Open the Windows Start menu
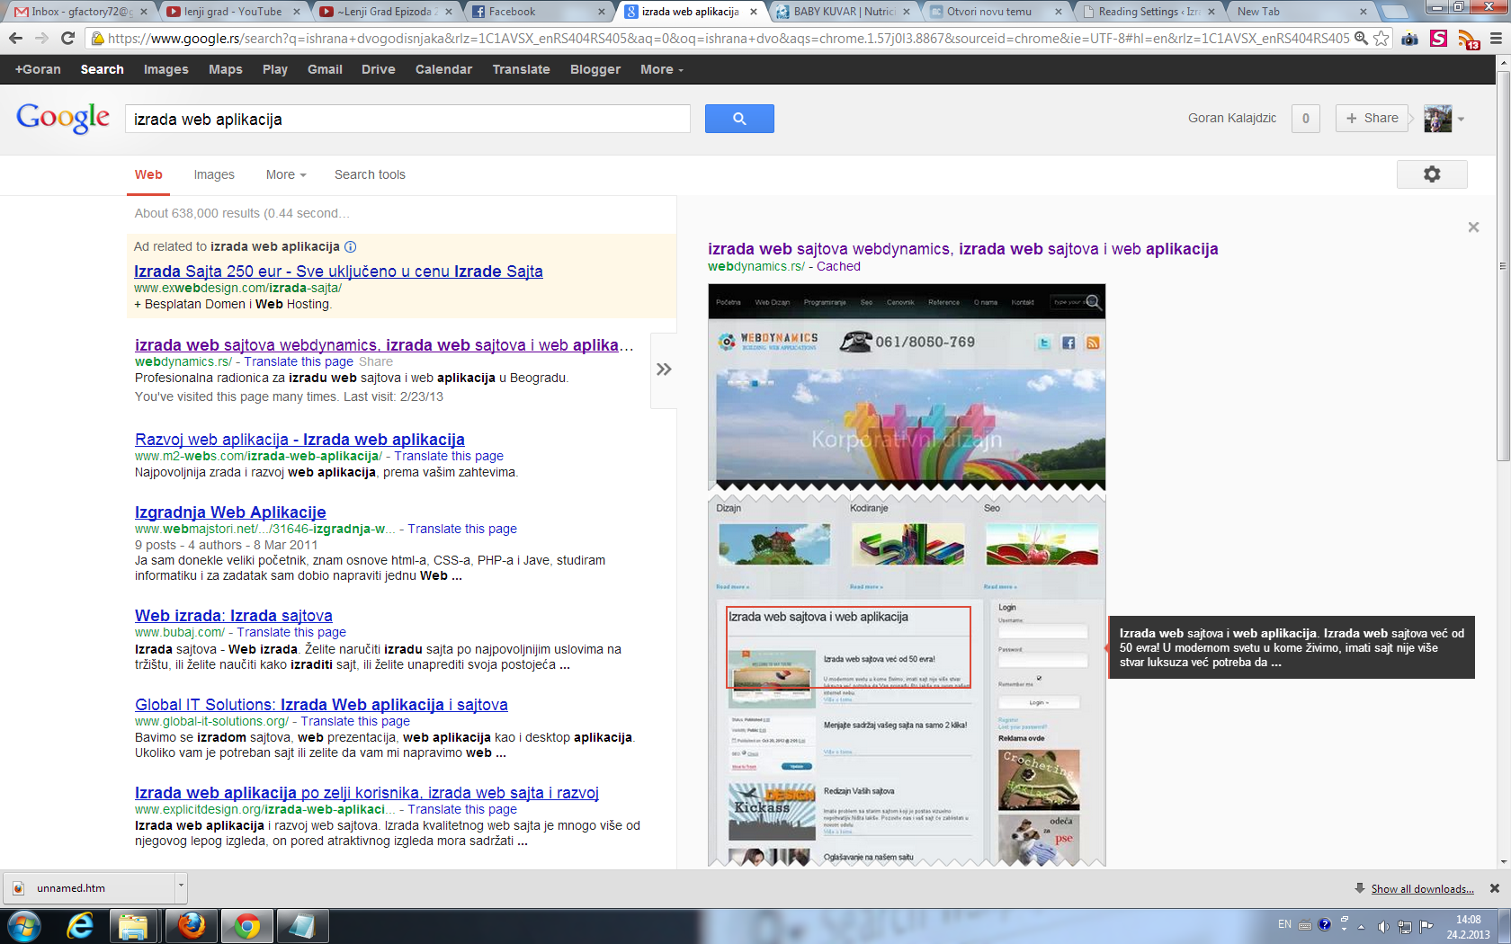 [23, 926]
